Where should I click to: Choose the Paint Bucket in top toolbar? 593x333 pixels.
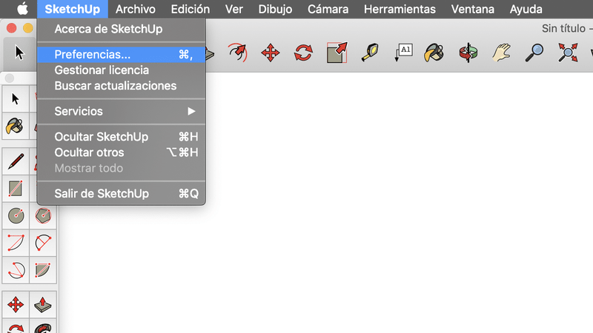434,53
